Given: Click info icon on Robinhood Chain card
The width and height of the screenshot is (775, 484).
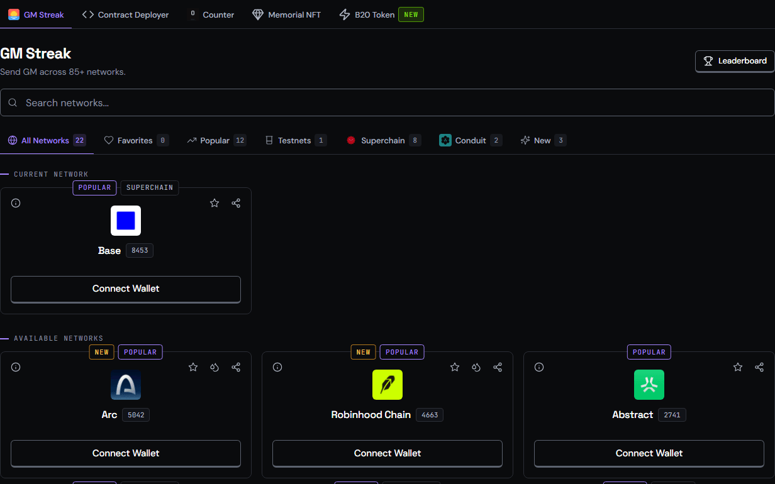Looking at the screenshot, I should [277, 367].
